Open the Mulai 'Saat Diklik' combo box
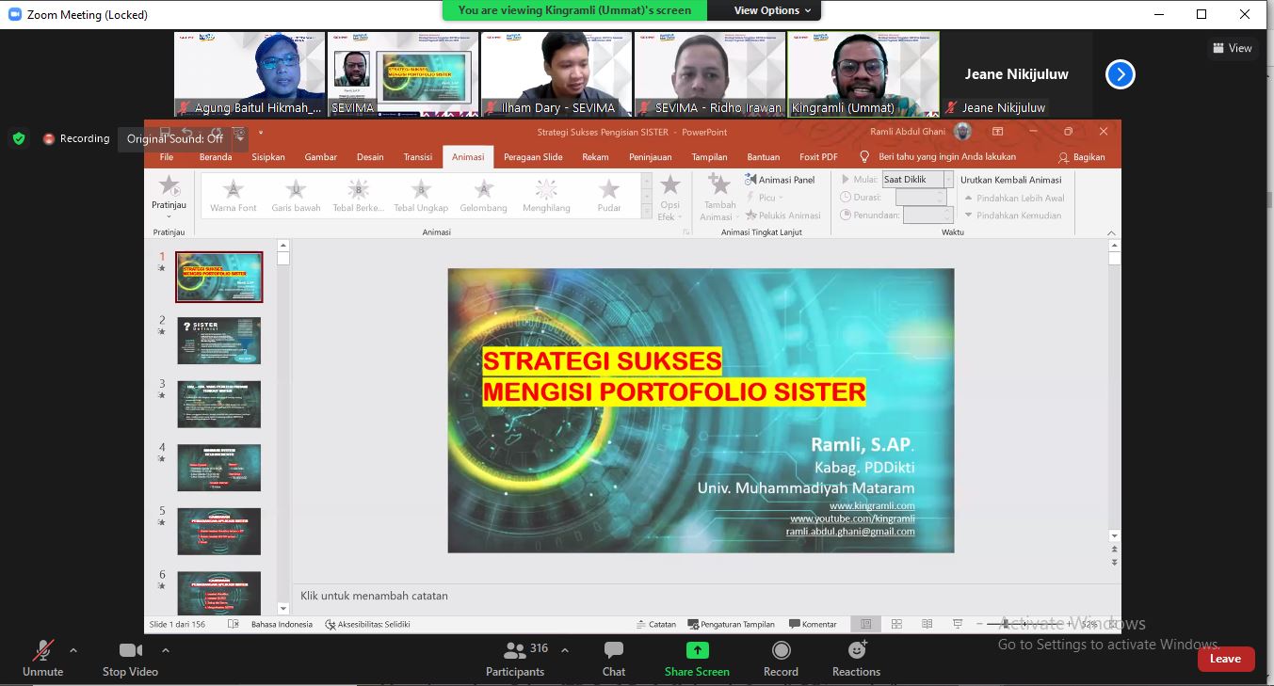The height and width of the screenshot is (686, 1274). (x=918, y=180)
